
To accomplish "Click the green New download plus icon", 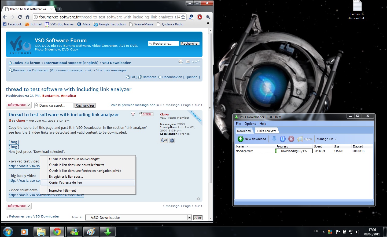I will click(241, 139).
